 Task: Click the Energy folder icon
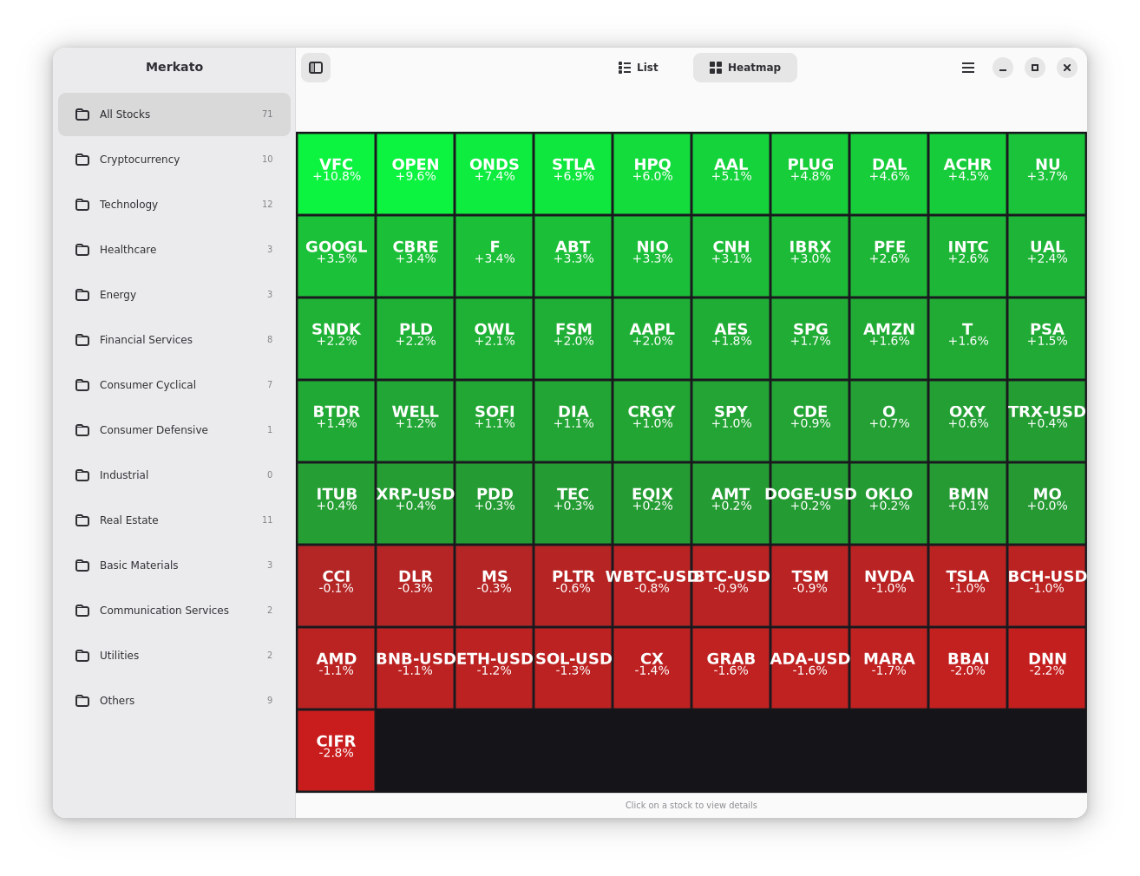coord(82,295)
